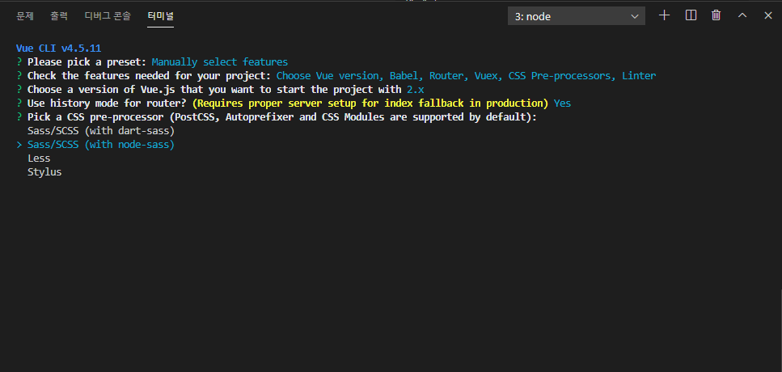
Task: Pick the 'Less' pre-processor option
Action: tap(39, 158)
